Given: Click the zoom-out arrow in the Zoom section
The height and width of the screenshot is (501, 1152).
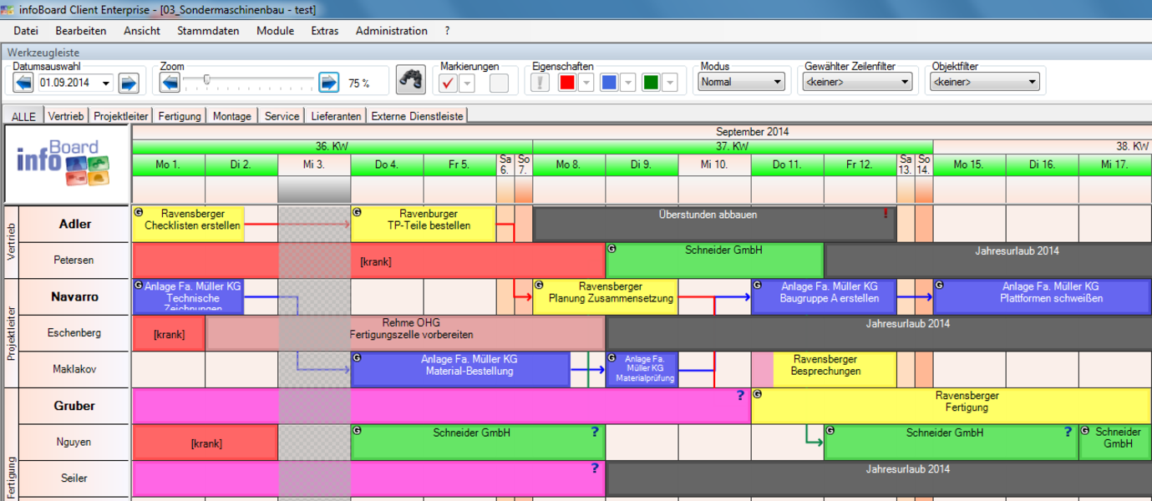Looking at the screenshot, I should [x=170, y=80].
